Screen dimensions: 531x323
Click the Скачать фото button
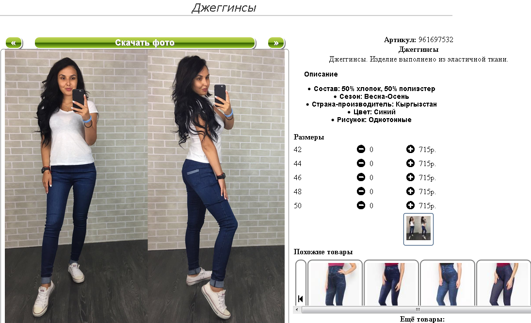pos(145,43)
